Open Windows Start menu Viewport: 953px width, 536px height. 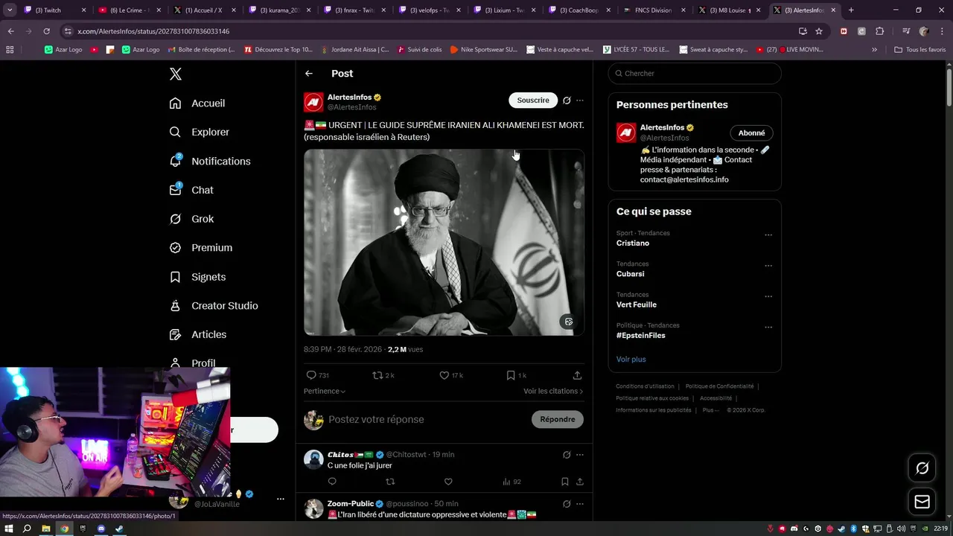coord(9,529)
